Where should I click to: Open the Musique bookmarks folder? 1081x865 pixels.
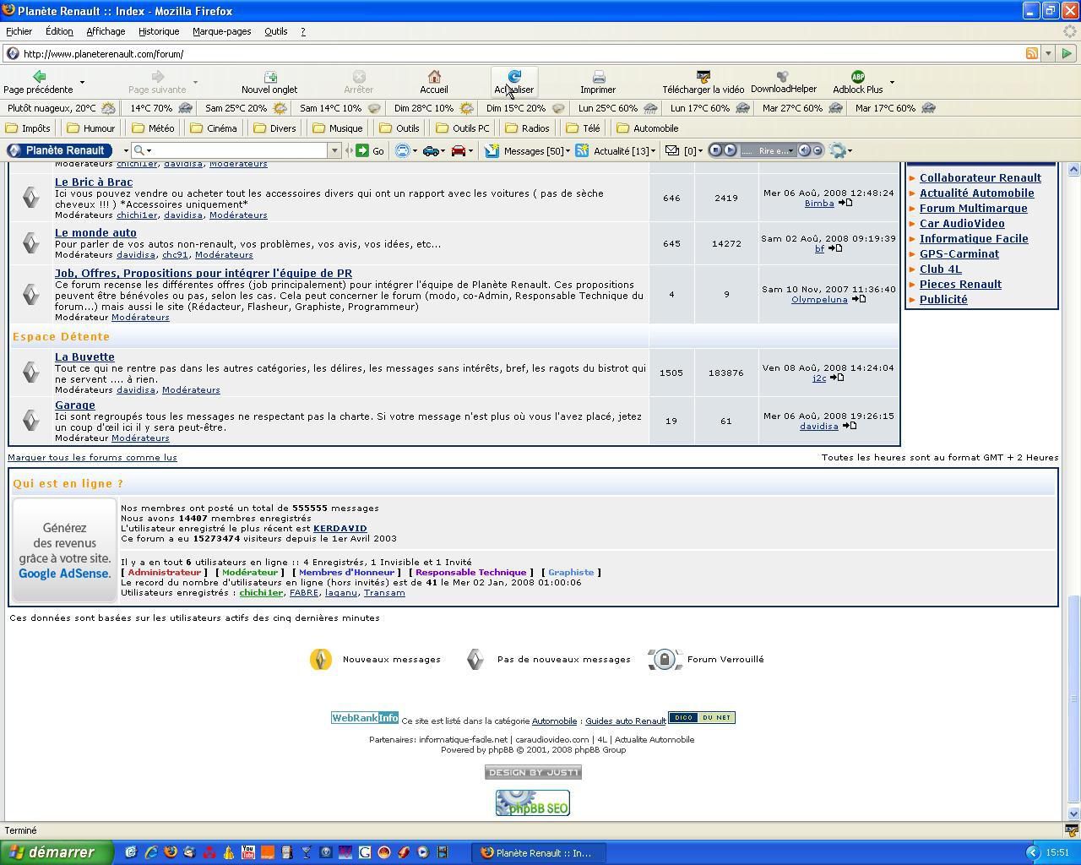pyautogui.click(x=337, y=128)
